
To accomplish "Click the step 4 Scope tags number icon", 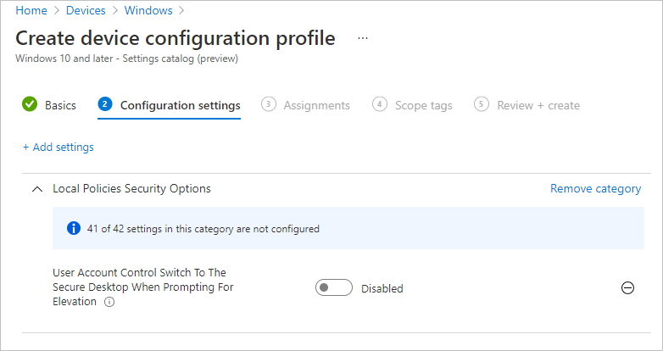I will [x=380, y=104].
